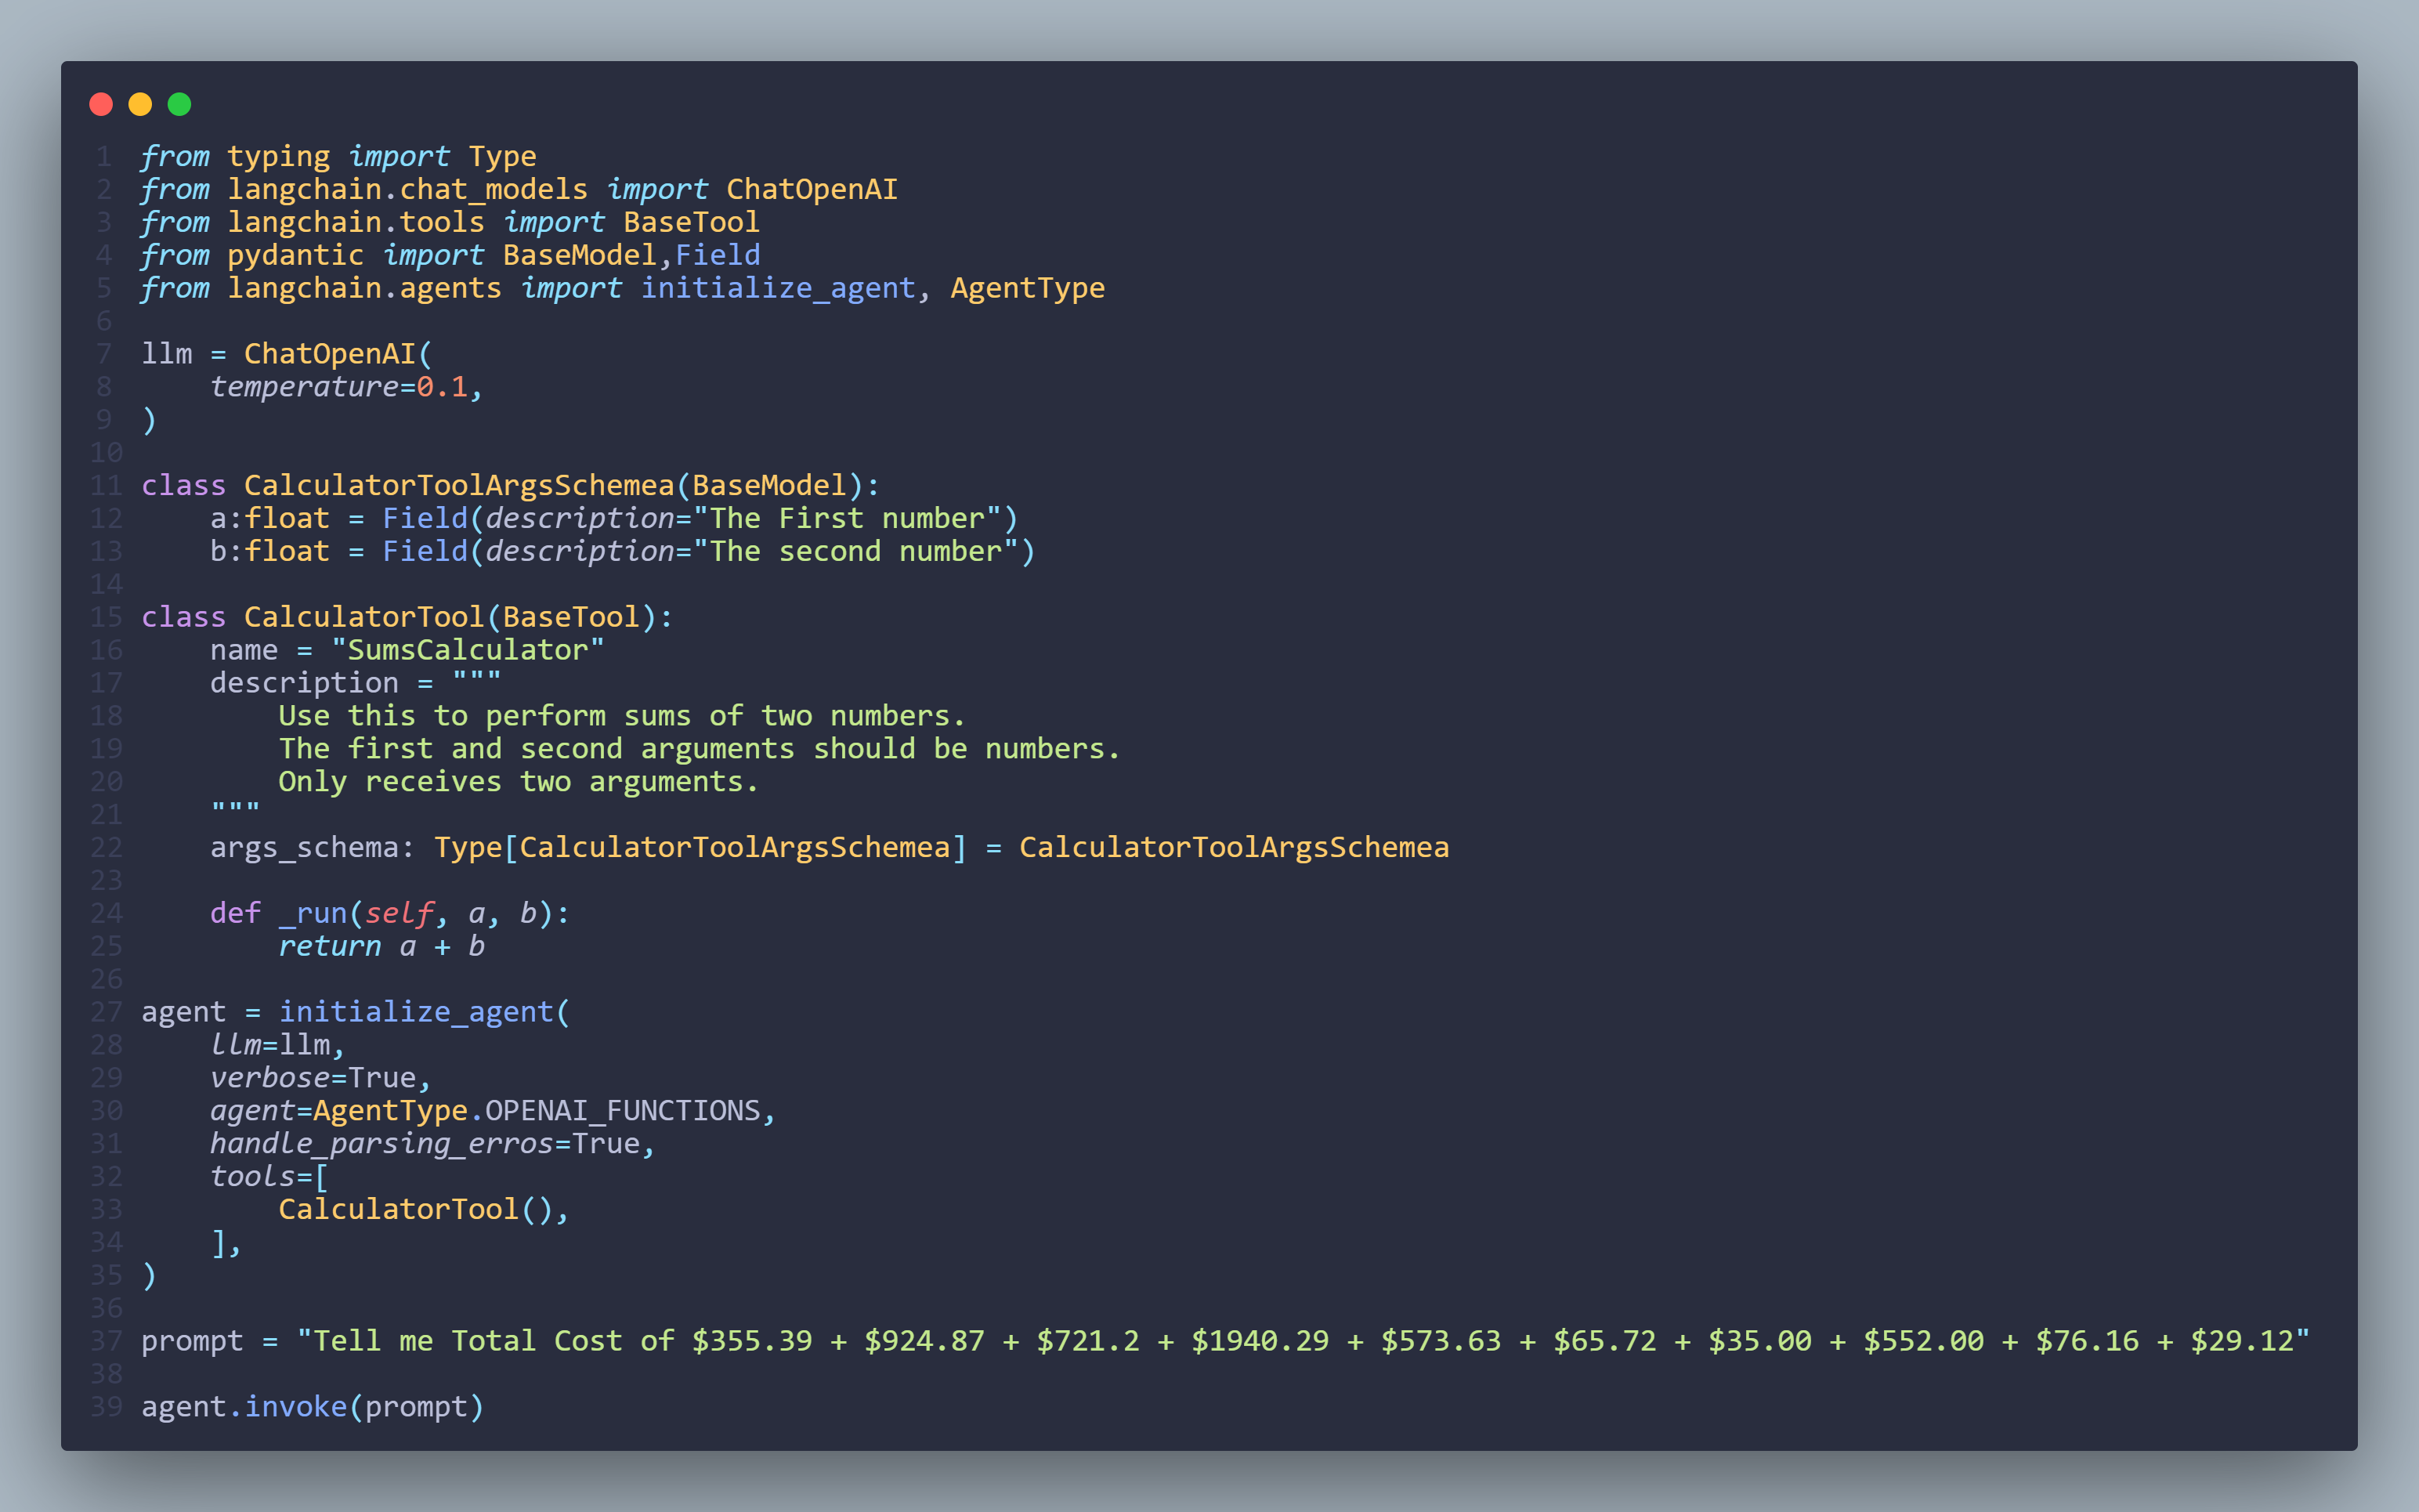Screen dimensions: 2419x1512
Task: Click the handle_parsing_erros parameter
Action: coord(381,1144)
